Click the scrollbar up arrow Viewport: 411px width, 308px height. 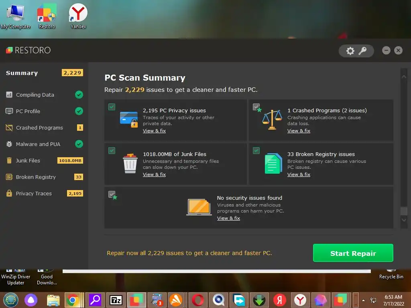[404, 77]
